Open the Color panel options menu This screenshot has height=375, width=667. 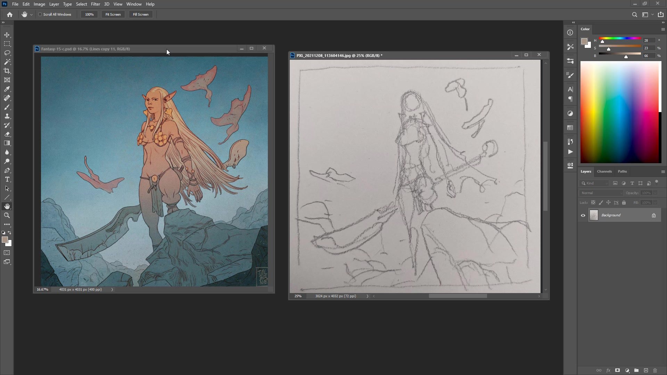click(663, 29)
